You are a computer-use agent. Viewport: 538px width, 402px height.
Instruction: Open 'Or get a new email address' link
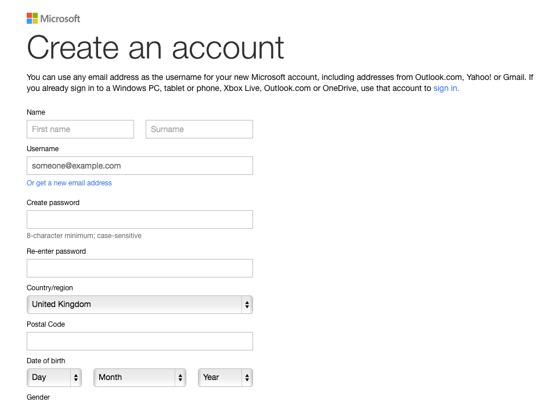pyautogui.click(x=69, y=183)
